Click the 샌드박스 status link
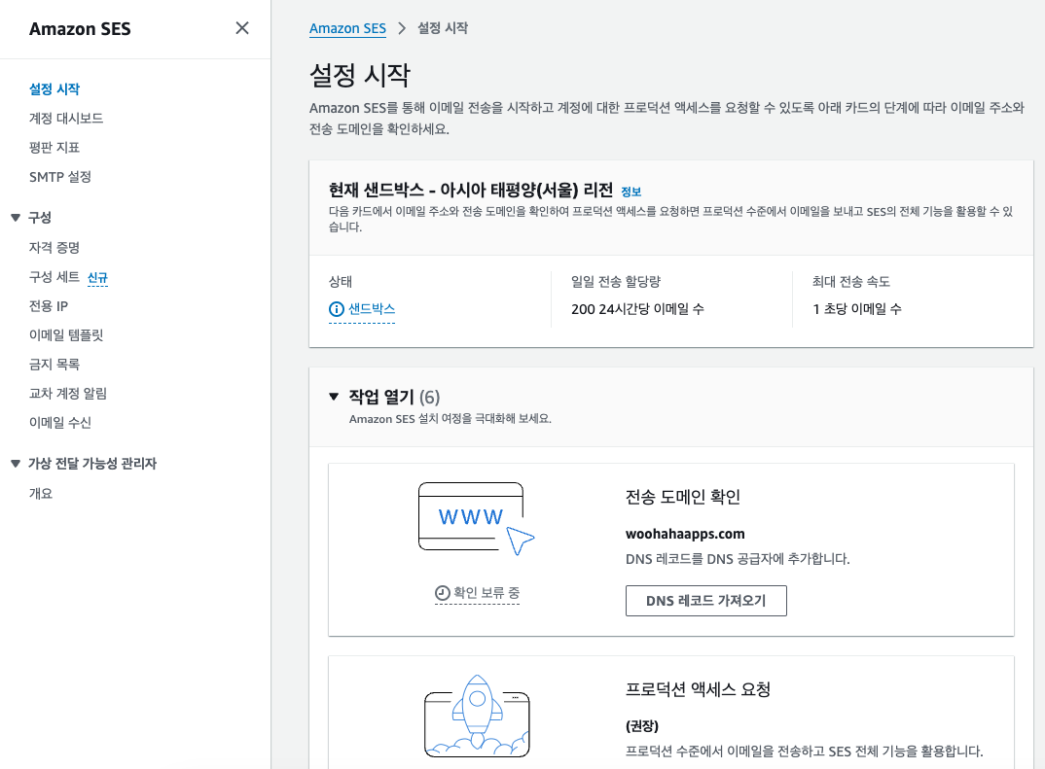 (372, 309)
